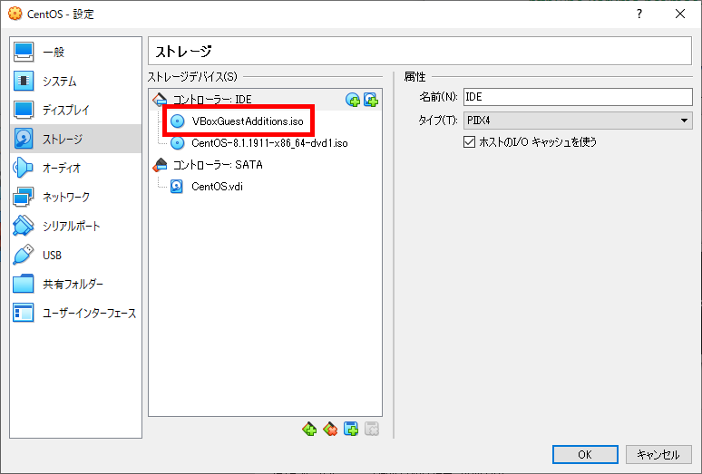This screenshot has height=474, width=702.
Task: Click the remove selected controller icon
Action: pyautogui.click(x=330, y=430)
